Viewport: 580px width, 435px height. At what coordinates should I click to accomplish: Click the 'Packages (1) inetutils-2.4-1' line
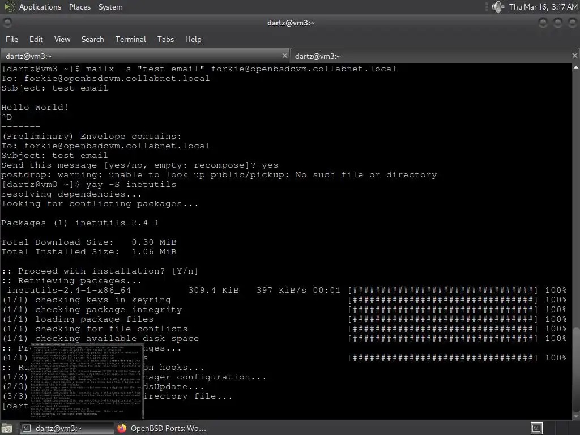point(80,223)
